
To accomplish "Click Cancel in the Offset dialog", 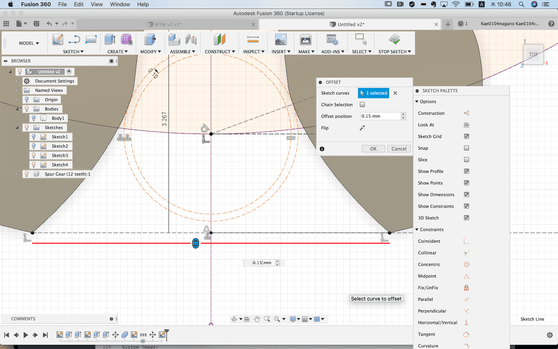I will pyautogui.click(x=399, y=149).
